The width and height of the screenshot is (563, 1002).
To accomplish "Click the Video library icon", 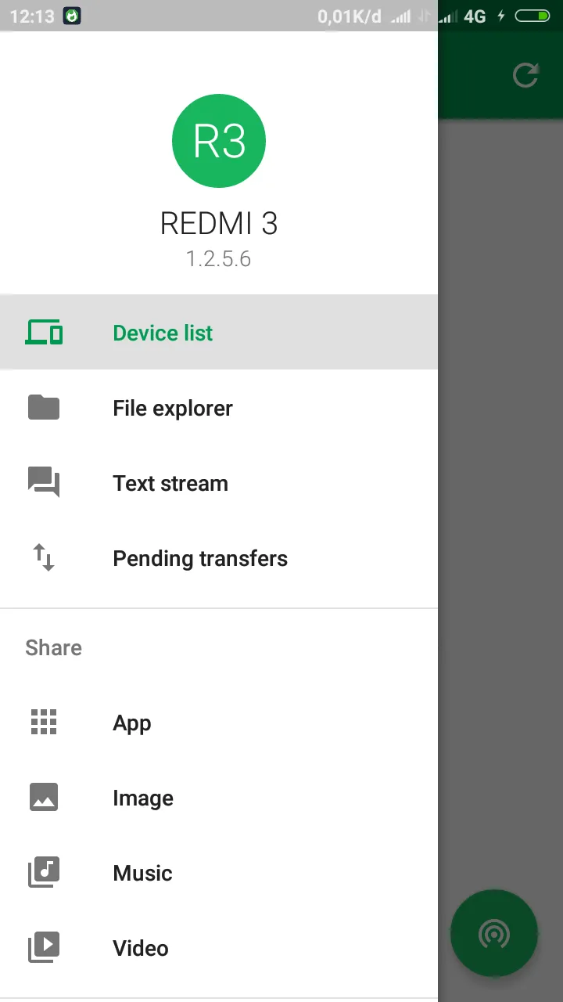I will [44, 948].
